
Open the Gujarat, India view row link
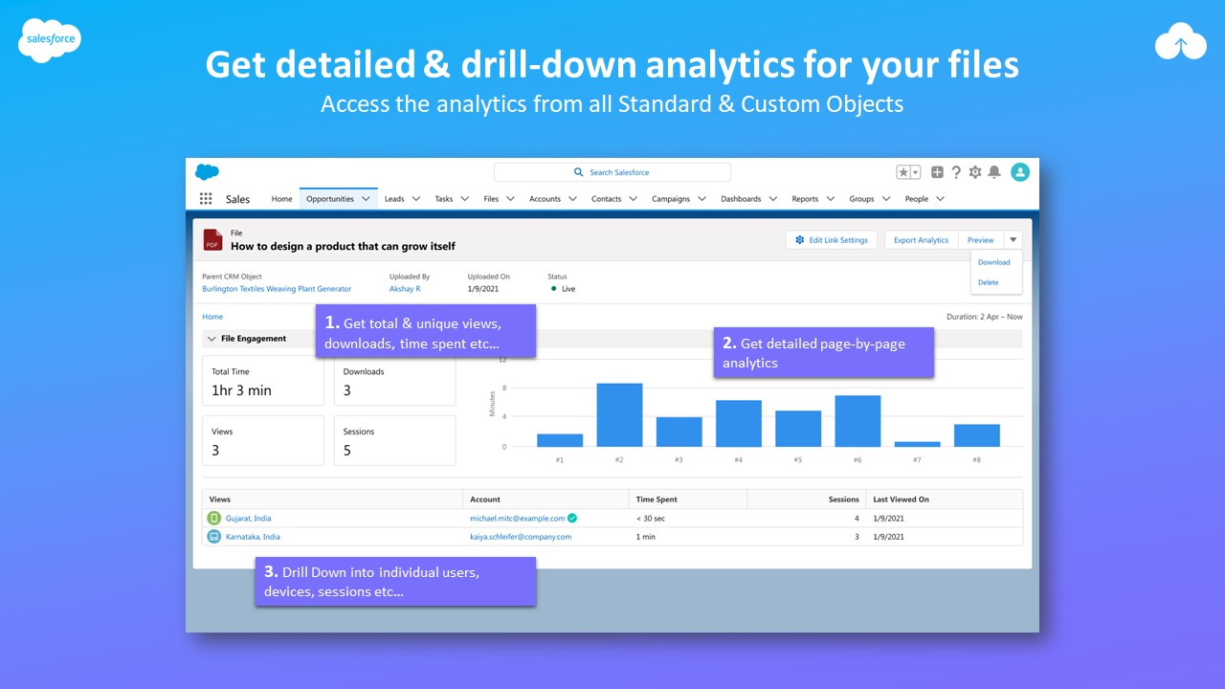point(248,518)
